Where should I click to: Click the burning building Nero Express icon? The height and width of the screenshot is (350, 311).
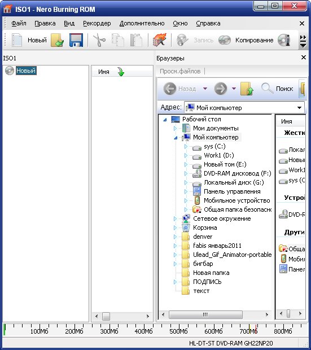click(159, 40)
